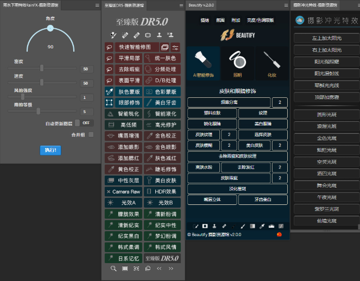Click the 左上加太阳光 light effect button

(327, 38)
